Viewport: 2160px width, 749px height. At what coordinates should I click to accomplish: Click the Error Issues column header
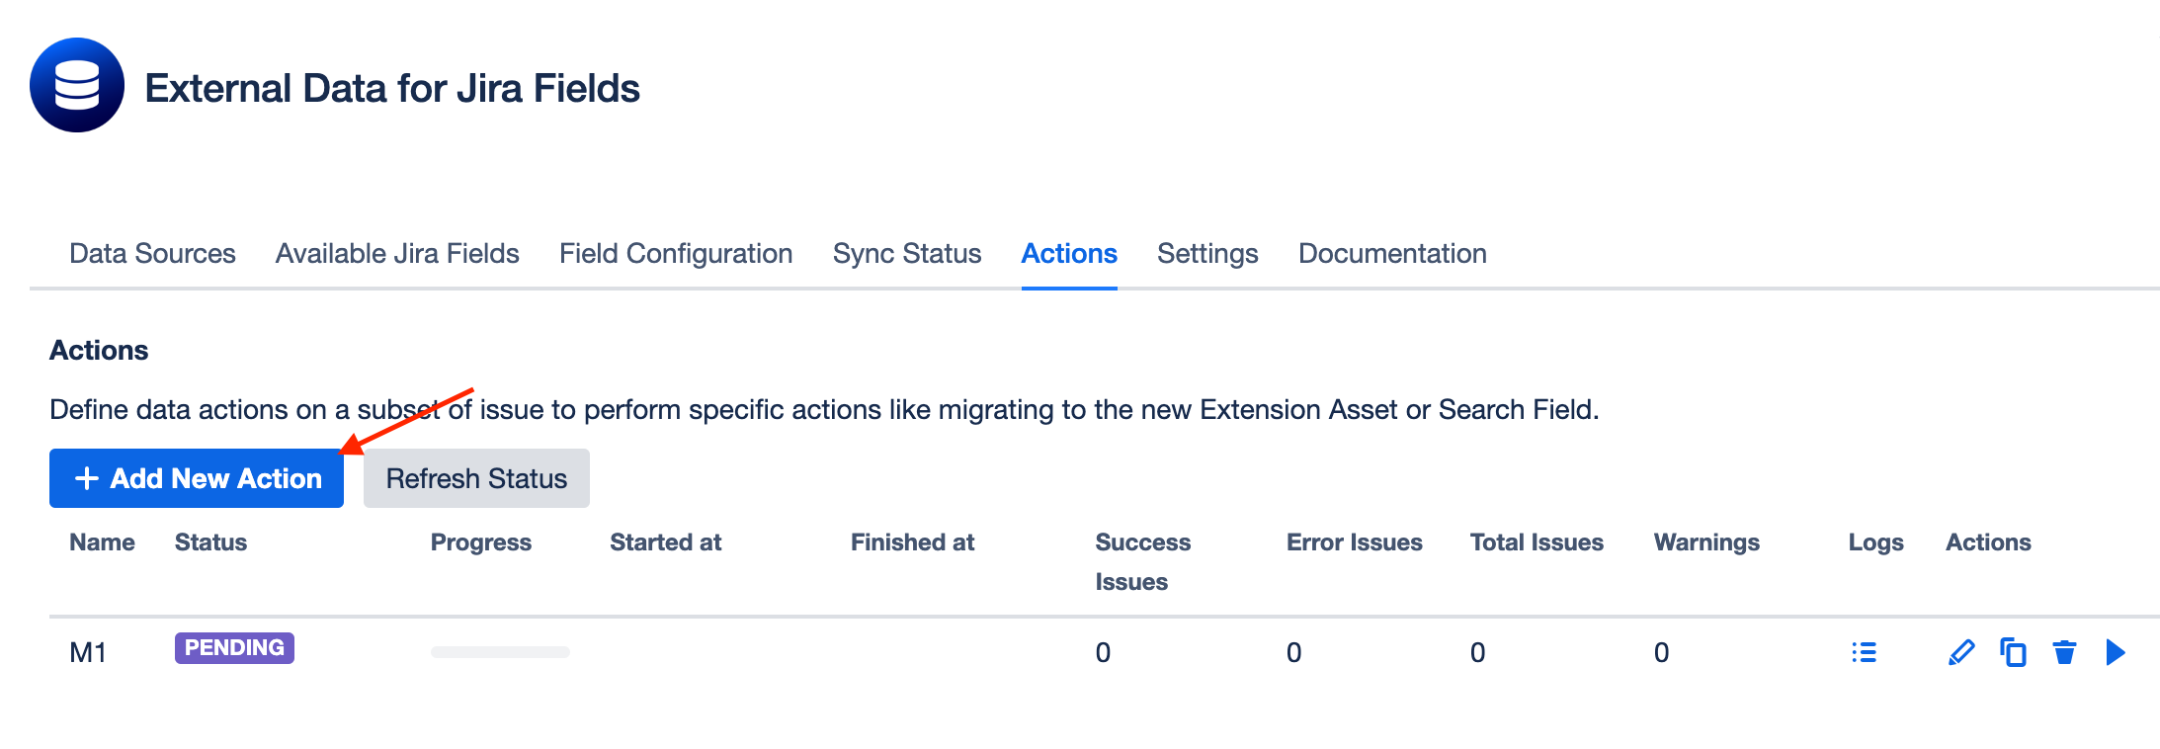tap(1354, 542)
